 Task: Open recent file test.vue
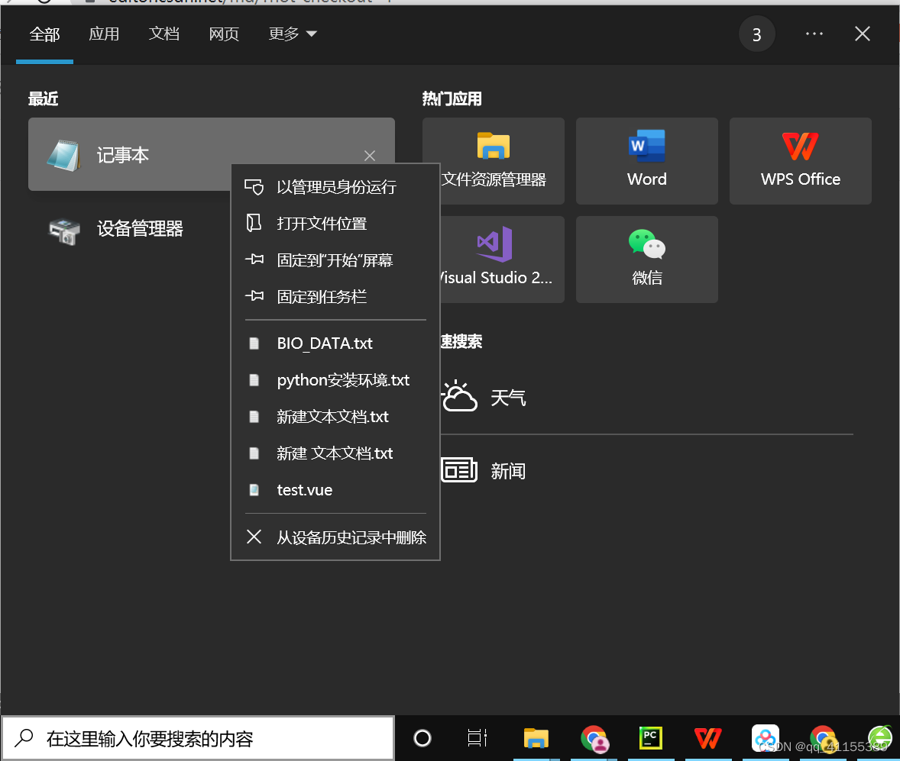(x=335, y=490)
